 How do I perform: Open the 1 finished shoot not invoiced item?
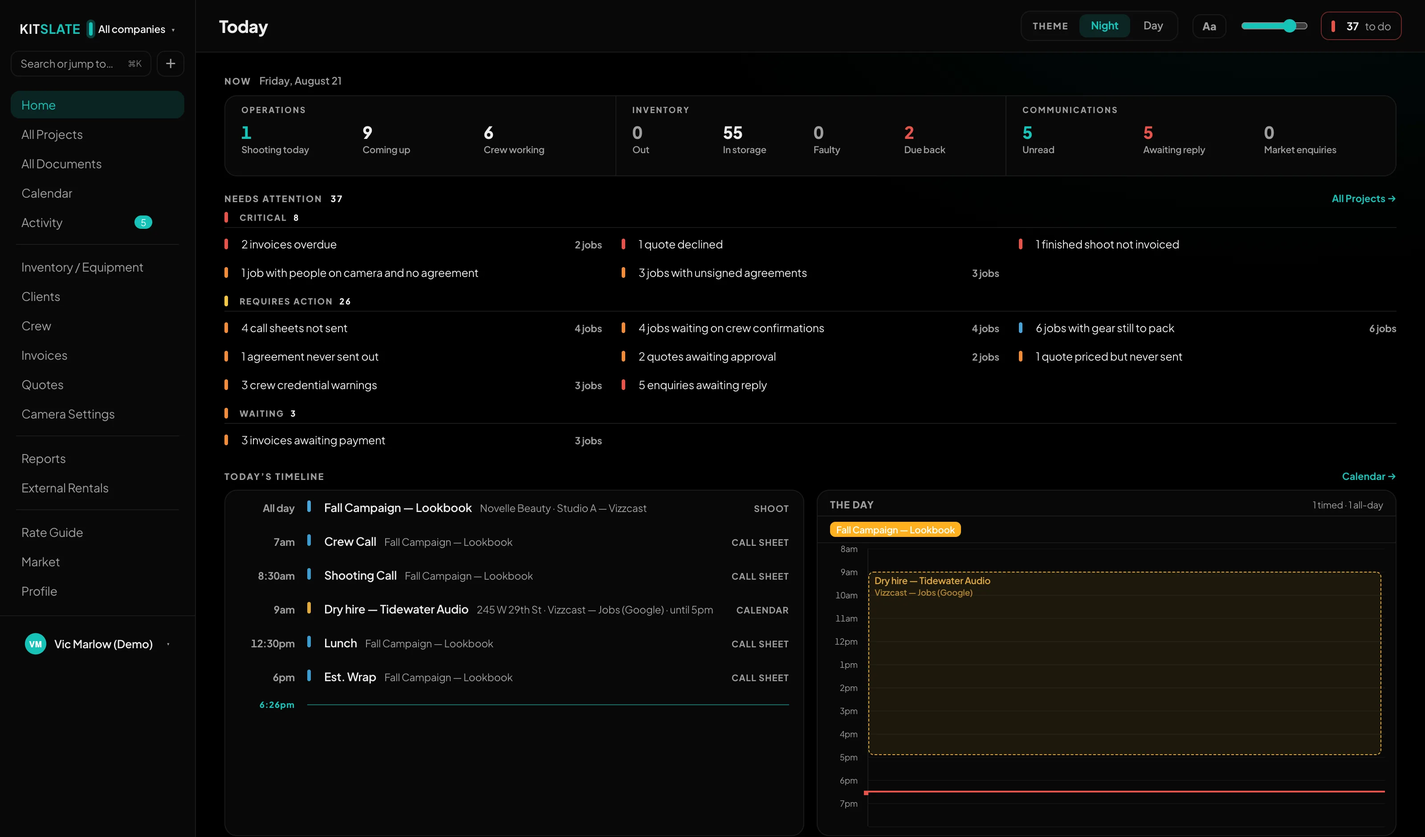[1207, 244]
